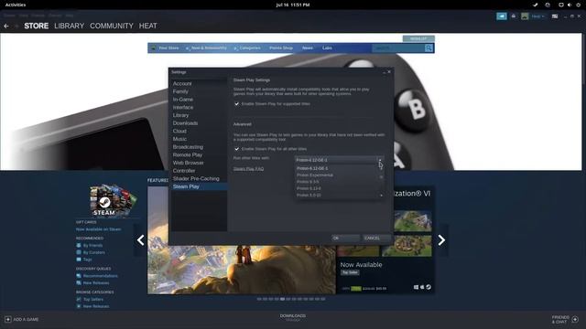
Task: Click the By Friends icon in sidebar
Action: [x=79, y=246]
